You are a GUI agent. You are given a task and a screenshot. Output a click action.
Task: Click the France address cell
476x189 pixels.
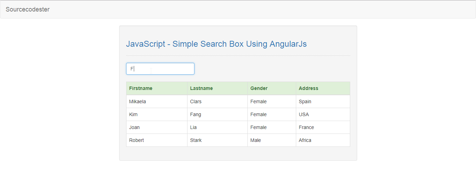pyautogui.click(x=323, y=127)
